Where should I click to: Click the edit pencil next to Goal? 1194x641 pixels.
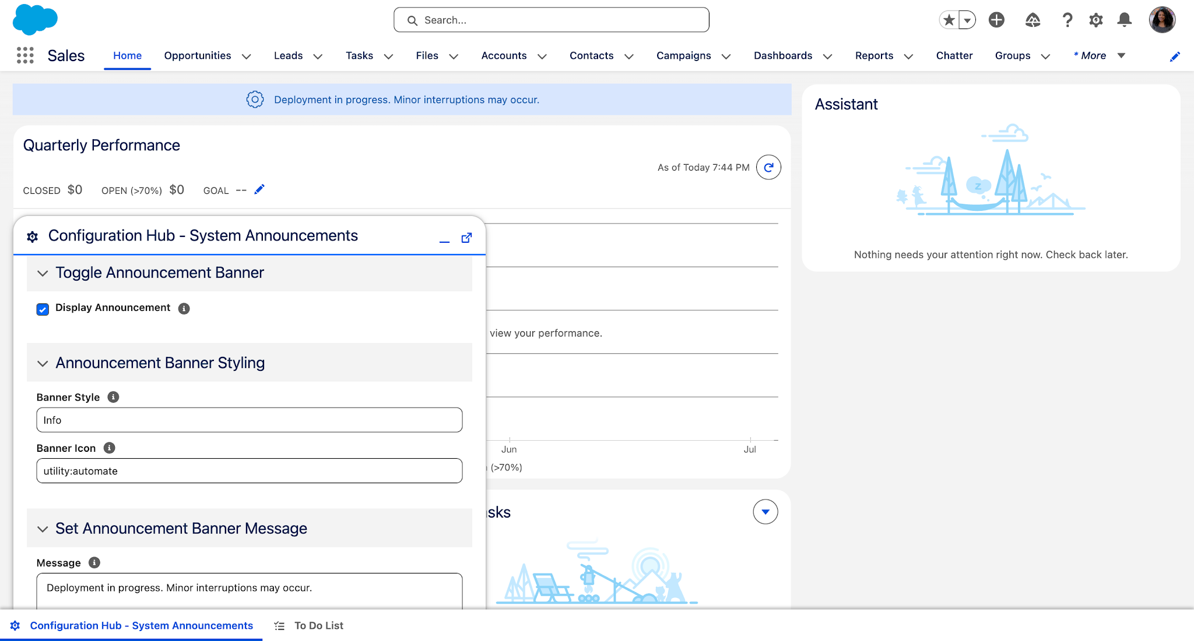tap(259, 189)
